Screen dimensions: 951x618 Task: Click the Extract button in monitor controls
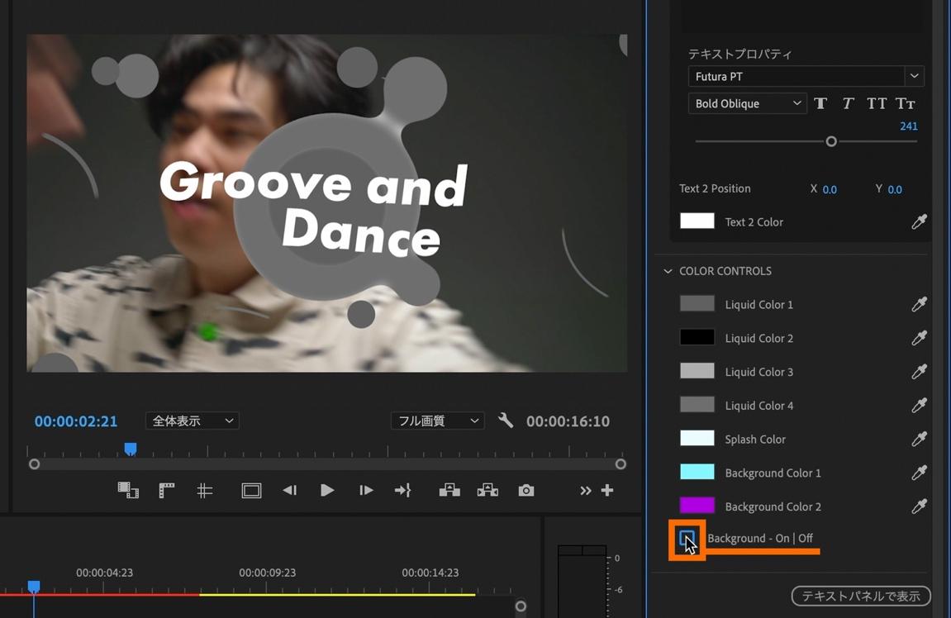tap(487, 490)
